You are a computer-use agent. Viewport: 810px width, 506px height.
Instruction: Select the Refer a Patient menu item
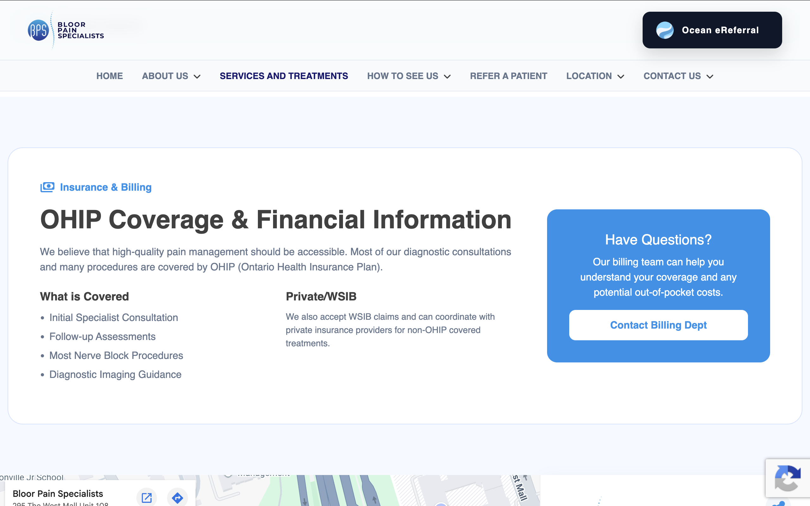coord(508,76)
